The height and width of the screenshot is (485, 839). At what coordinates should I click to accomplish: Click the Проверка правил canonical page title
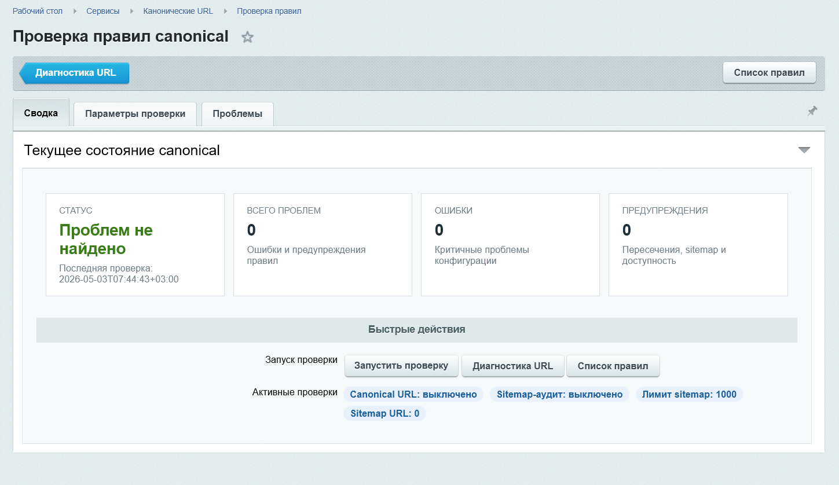pyautogui.click(x=120, y=36)
